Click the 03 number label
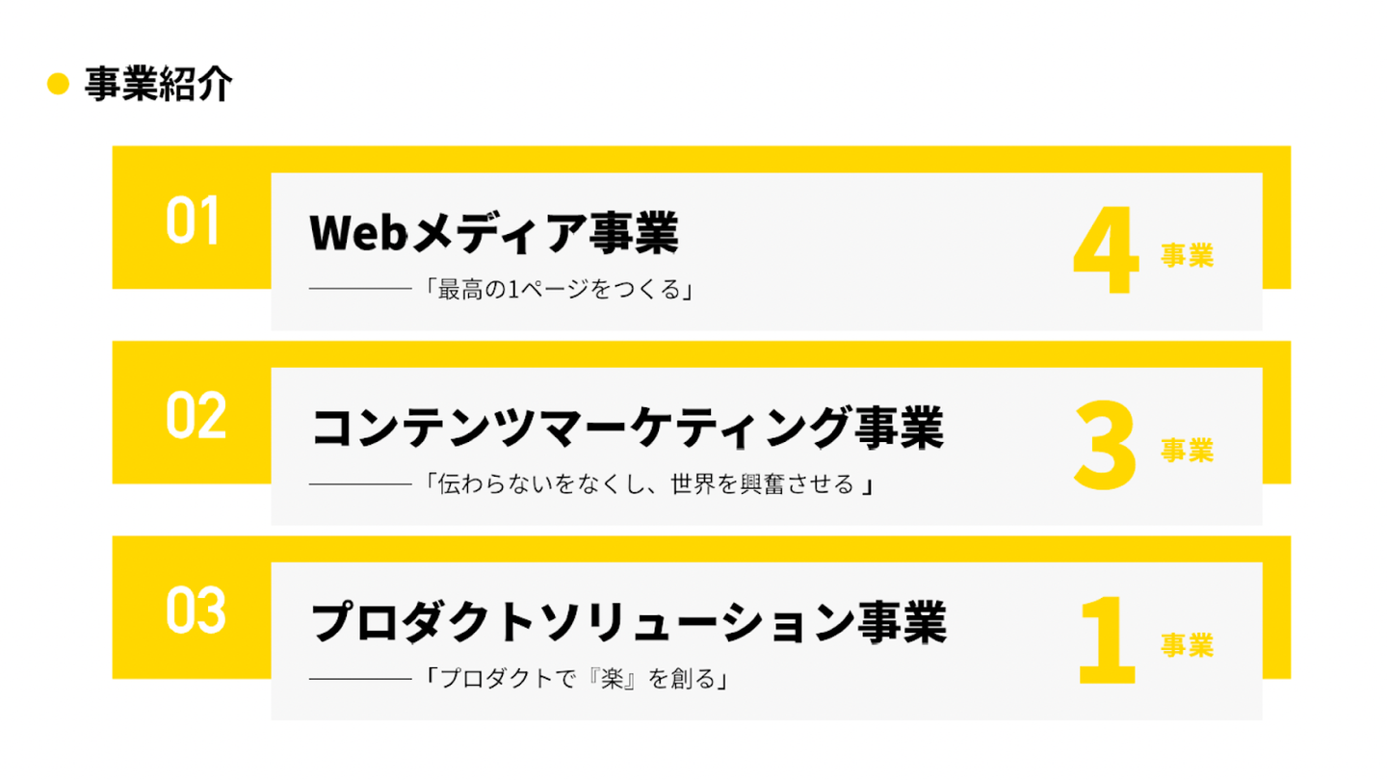 point(195,610)
